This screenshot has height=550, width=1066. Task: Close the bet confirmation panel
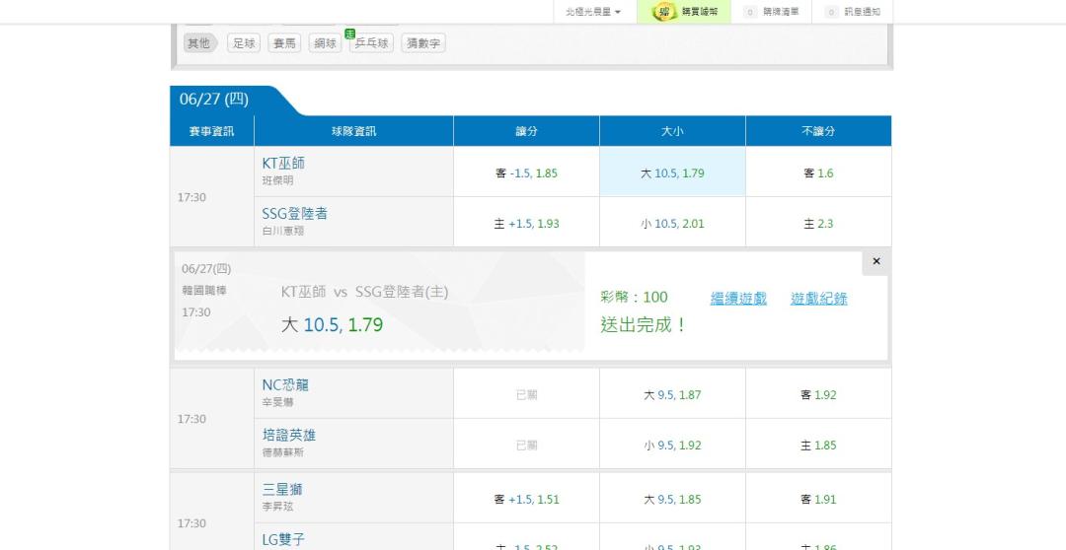pos(876,261)
